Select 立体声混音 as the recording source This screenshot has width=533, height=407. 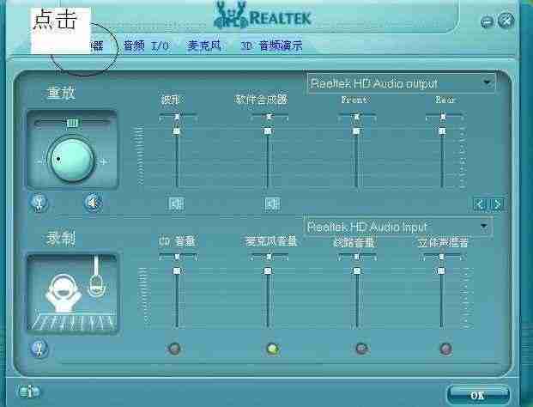445,349
